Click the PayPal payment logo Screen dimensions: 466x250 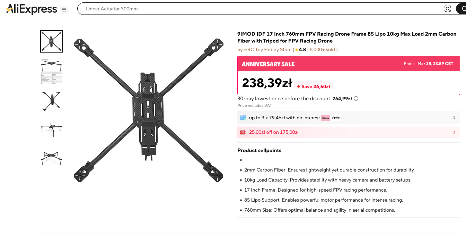point(335,118)
